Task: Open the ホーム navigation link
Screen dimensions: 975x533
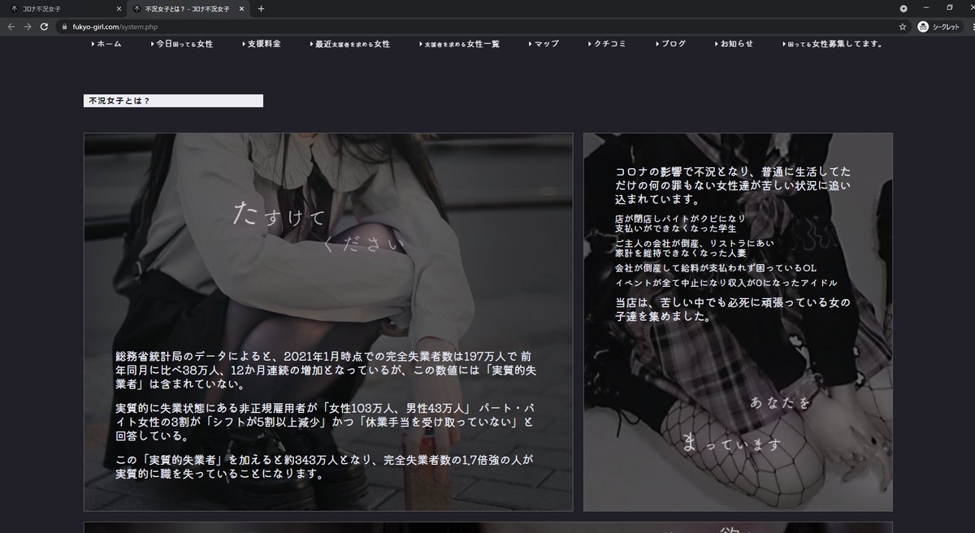Action: pos(106,44)
